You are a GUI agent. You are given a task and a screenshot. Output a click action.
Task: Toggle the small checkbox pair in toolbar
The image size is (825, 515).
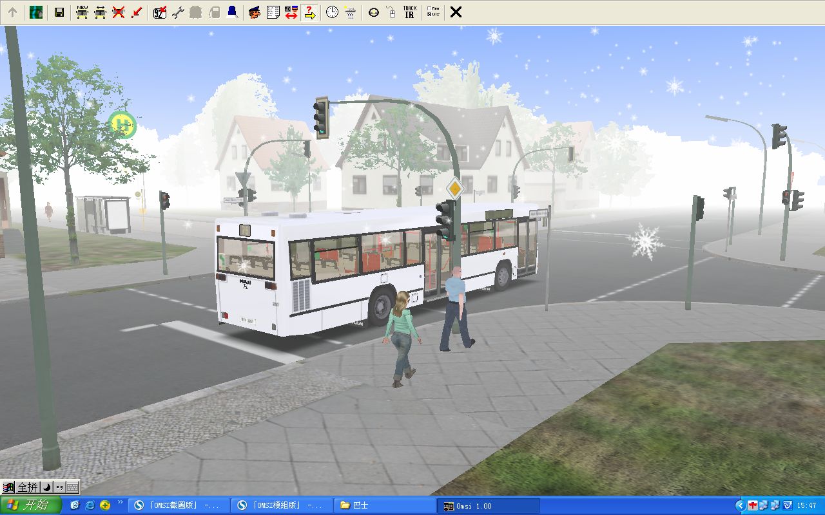(434, 12)
